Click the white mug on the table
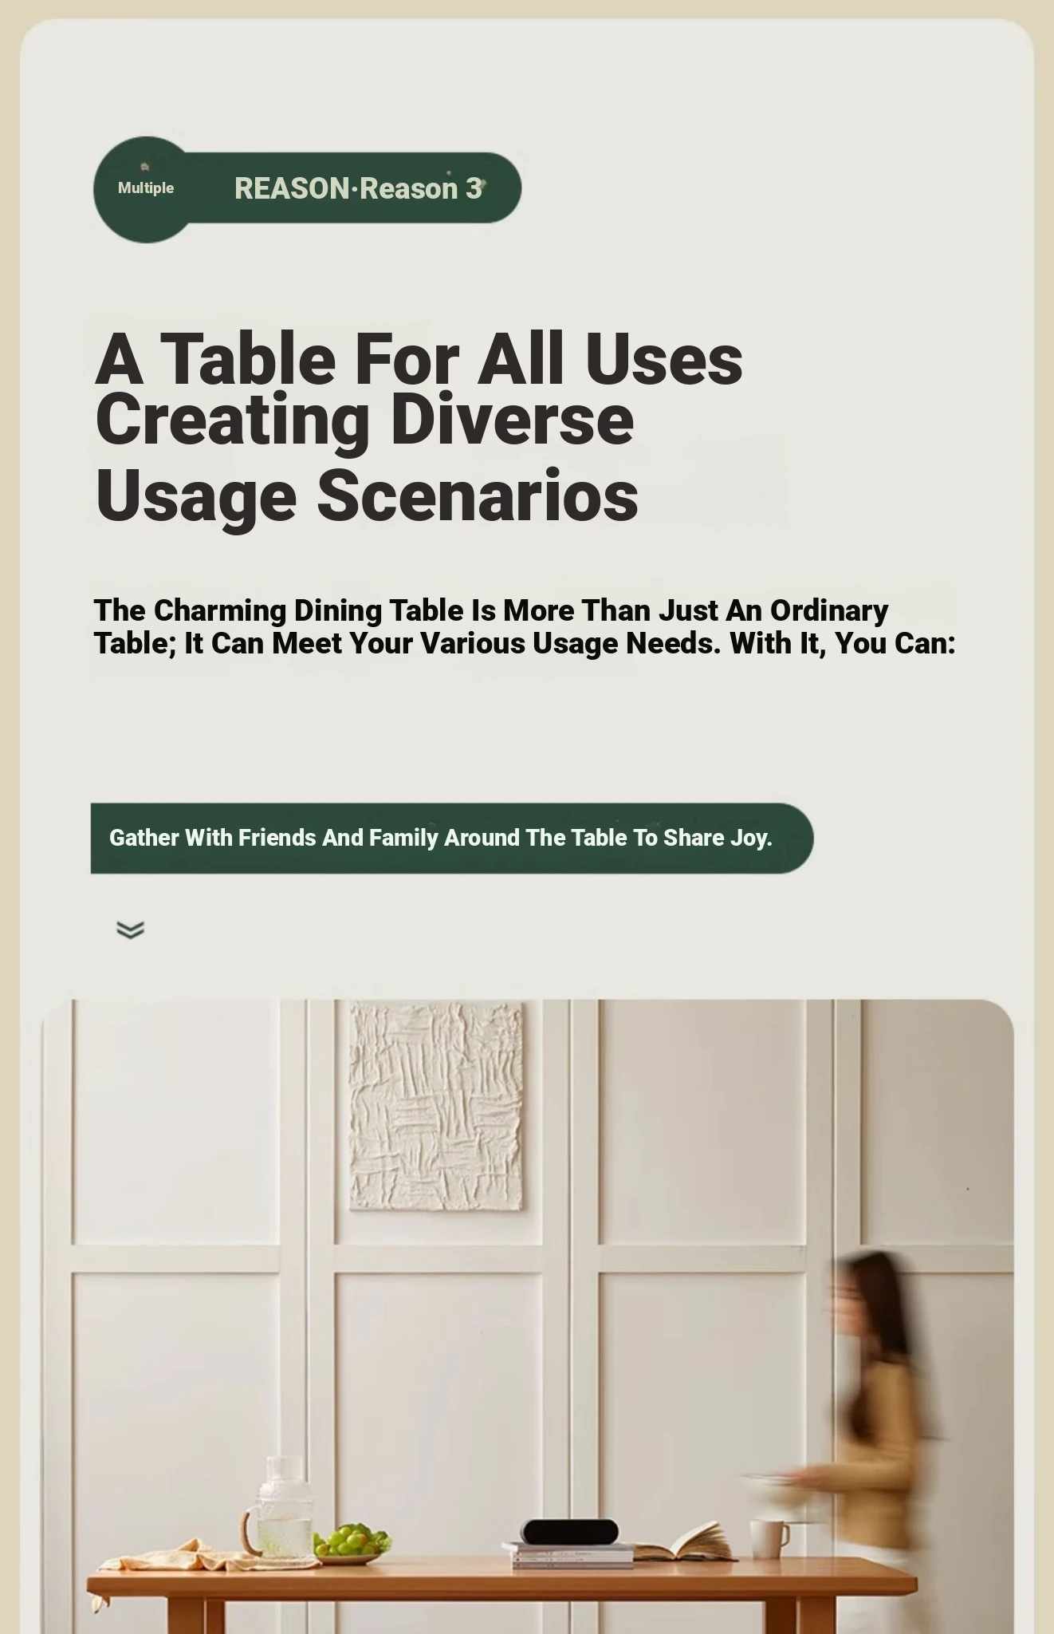Screen dimensions: 1054x1634 (x=769, y=1539)
